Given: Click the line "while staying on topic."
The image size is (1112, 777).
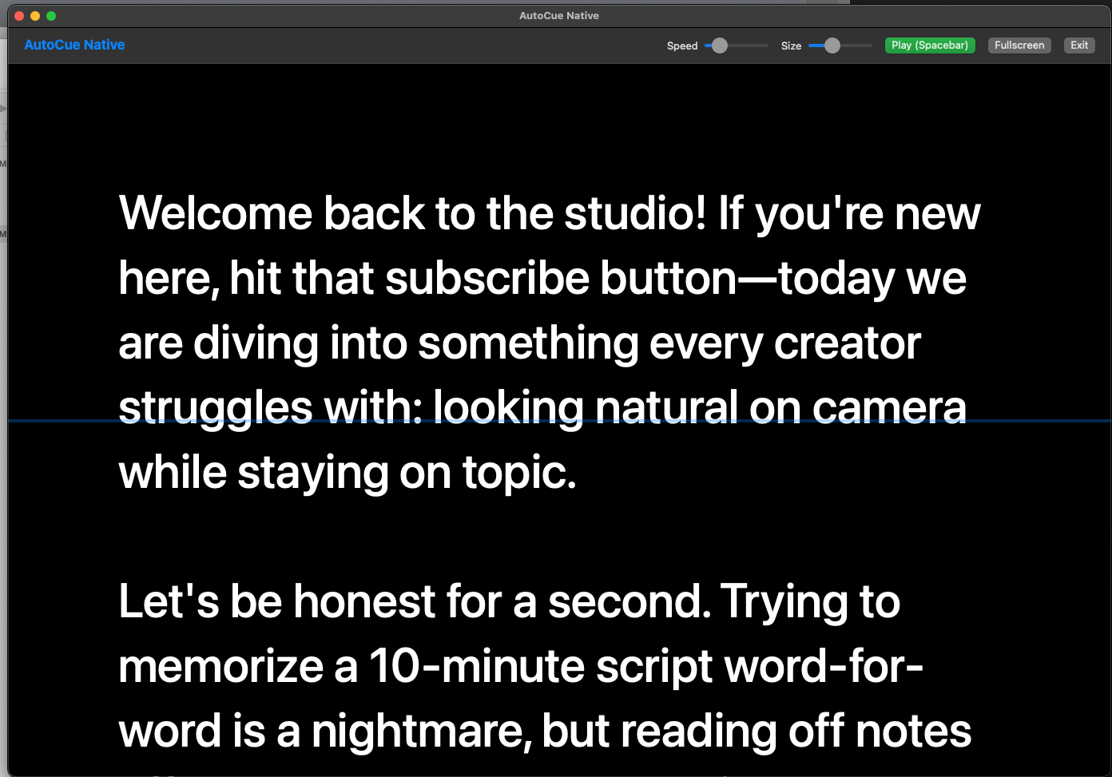Looking at the screenshot, I should 347,472.
